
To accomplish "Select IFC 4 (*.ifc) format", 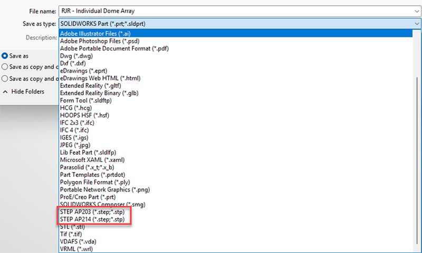I will coord(235,130).
